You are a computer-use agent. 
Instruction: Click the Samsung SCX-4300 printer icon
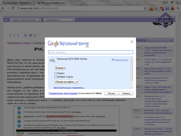coord(52,60)
